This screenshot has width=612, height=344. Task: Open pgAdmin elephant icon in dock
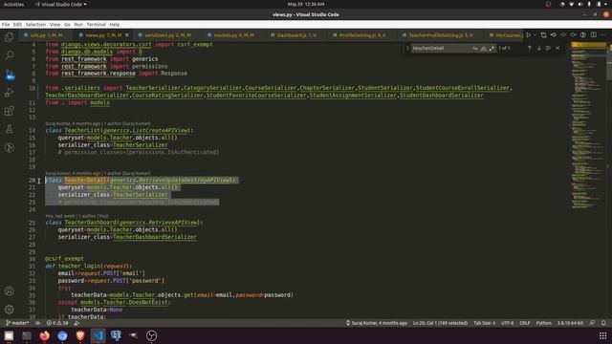coord(116,335)
